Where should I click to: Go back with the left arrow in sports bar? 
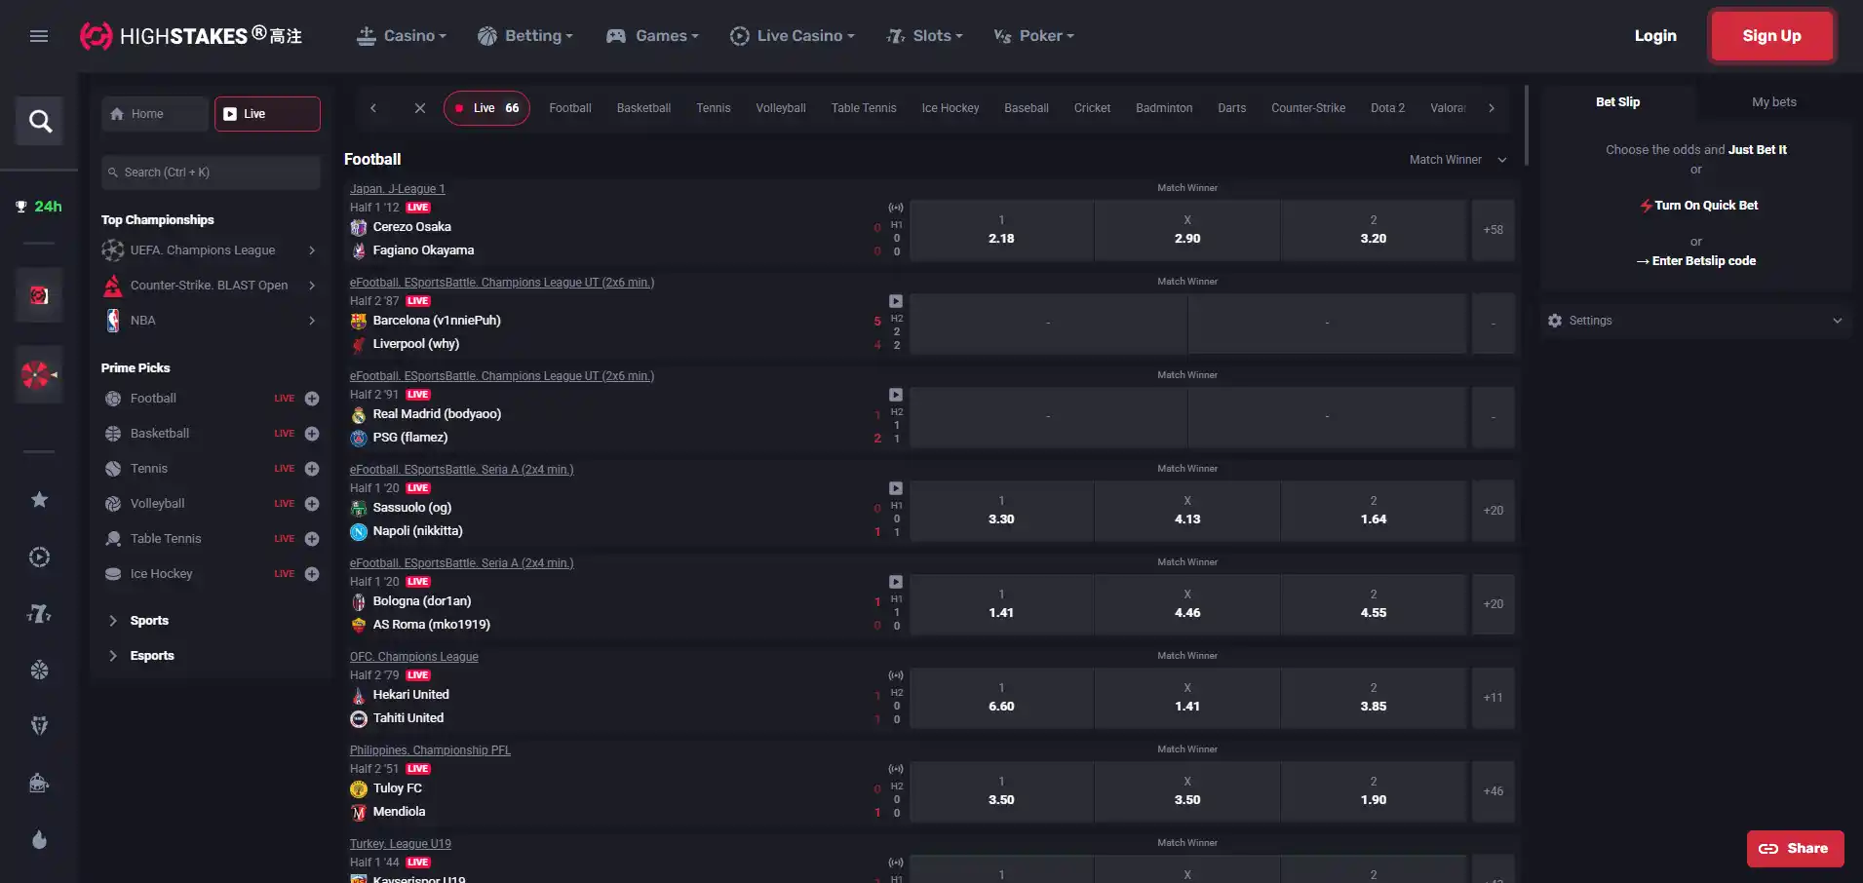[373, 108]
